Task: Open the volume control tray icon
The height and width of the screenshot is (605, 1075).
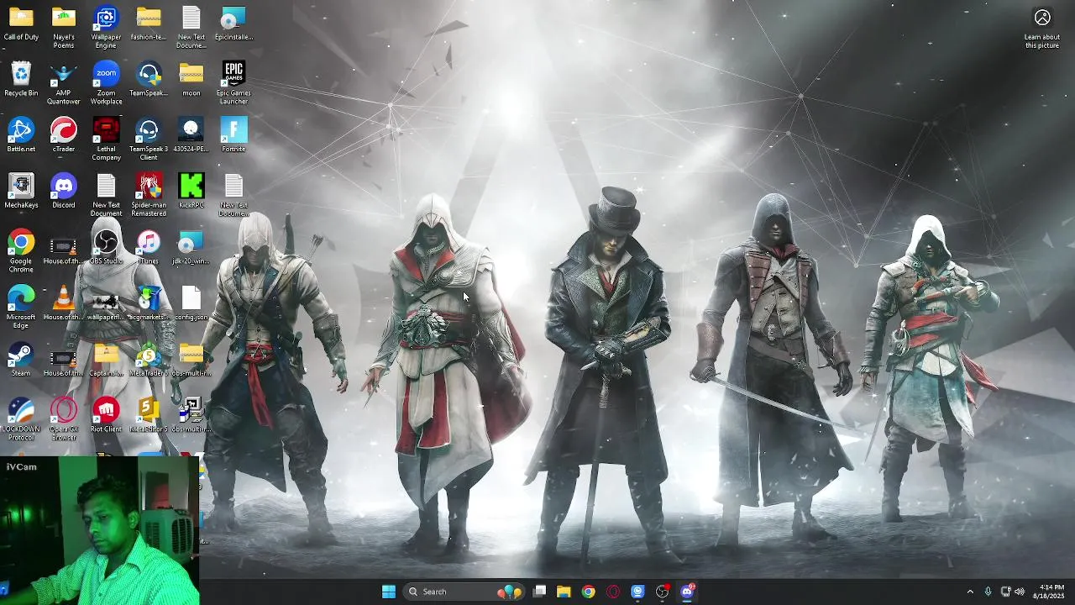Action: (1020, 592)
